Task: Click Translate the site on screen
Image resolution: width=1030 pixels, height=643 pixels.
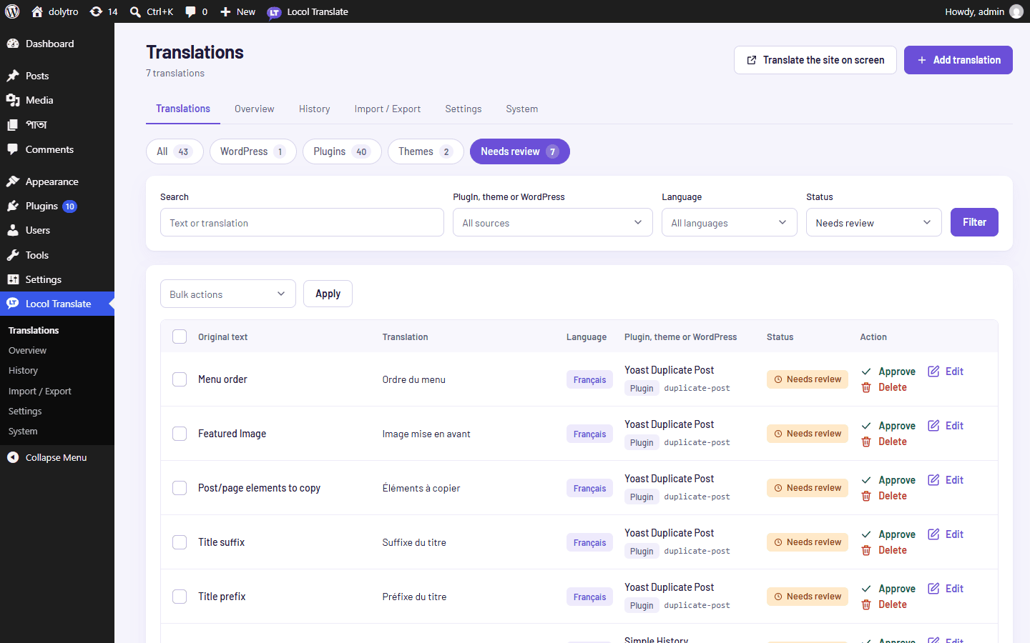Action: [x=815, y=60]
